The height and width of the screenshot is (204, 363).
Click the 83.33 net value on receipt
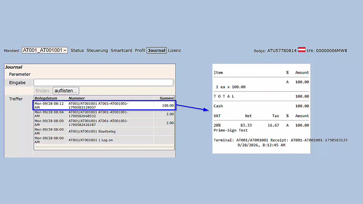246,125
